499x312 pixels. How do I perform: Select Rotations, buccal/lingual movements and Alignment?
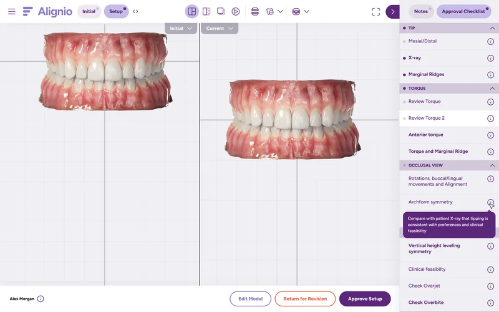click(x=449, y=182)
